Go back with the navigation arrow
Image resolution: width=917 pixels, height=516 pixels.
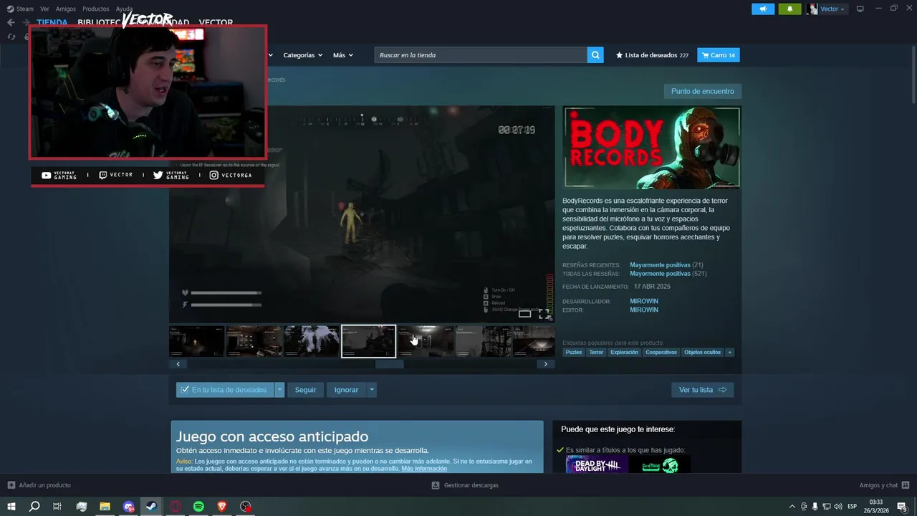[x=11, y=23]
